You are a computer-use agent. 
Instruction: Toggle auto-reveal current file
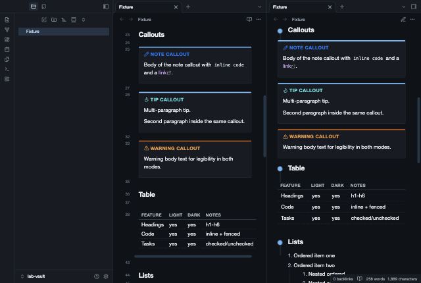74,20
